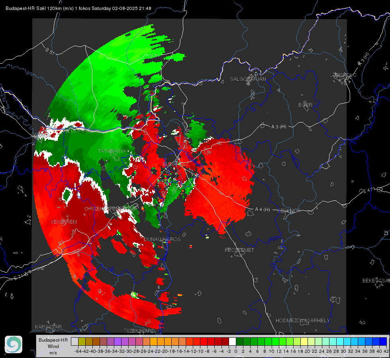Image resolution: width=390 pixels, height=358 pixels.
Task: Select the white swatch in the wind legend
Action: (x=232, y=341)
